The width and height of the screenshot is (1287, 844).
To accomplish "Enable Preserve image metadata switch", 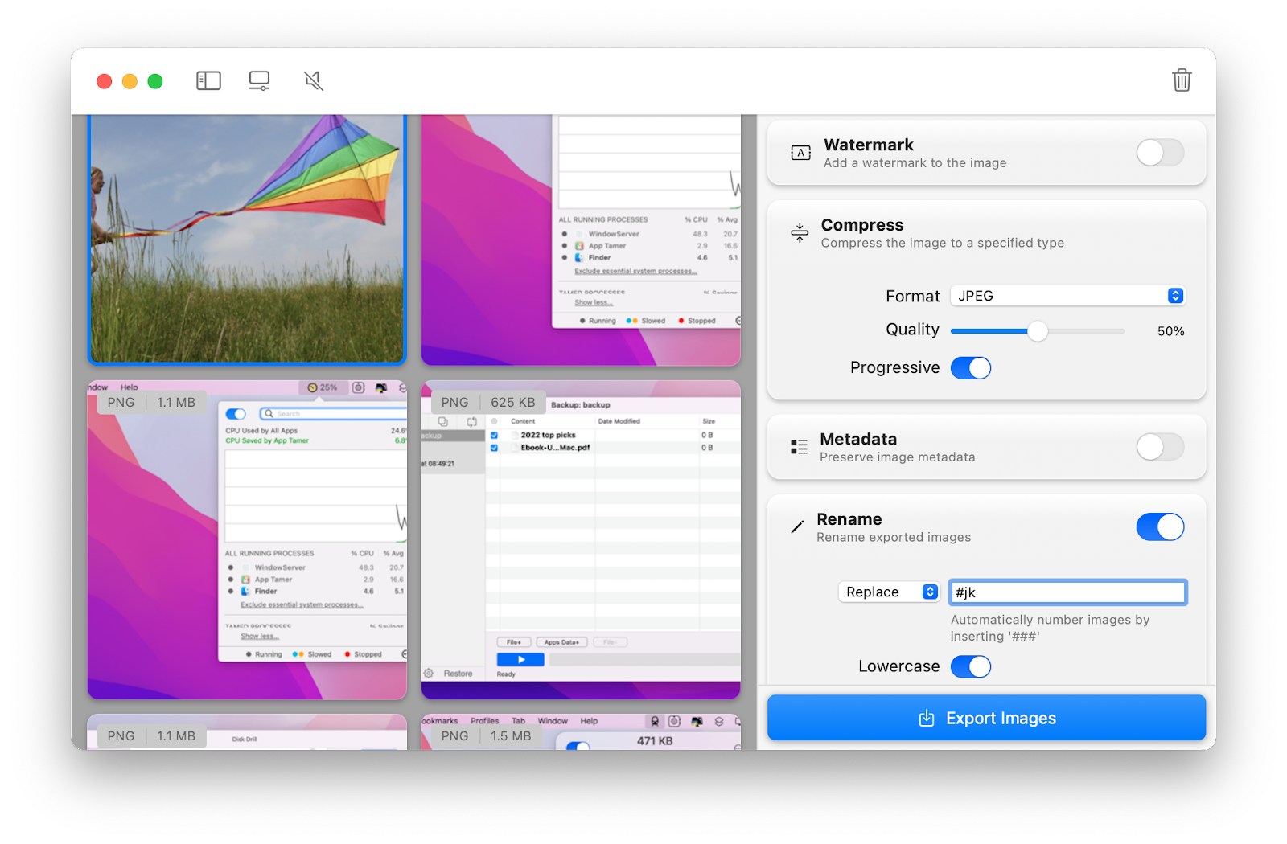I will [x=1160, y=447].
